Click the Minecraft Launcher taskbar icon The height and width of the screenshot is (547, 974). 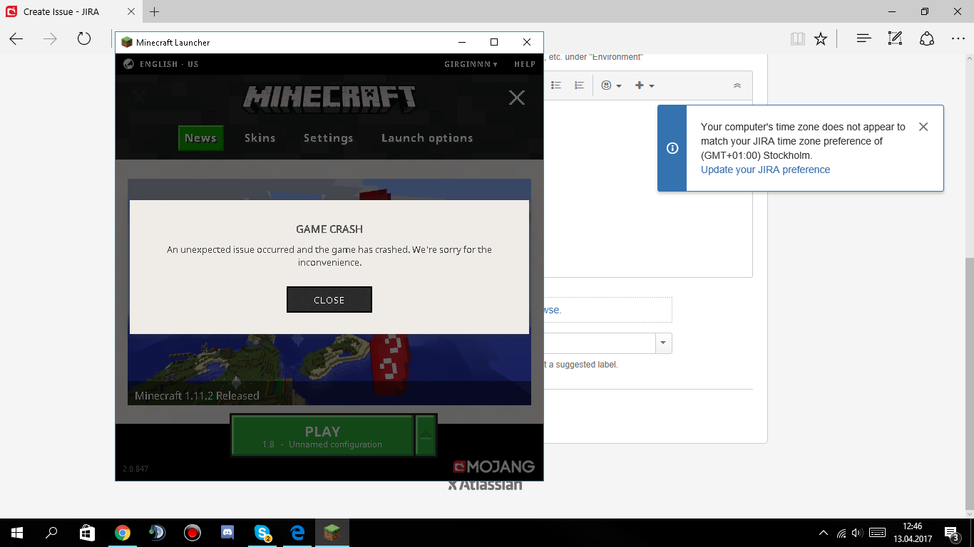click(x=332, y=533)
